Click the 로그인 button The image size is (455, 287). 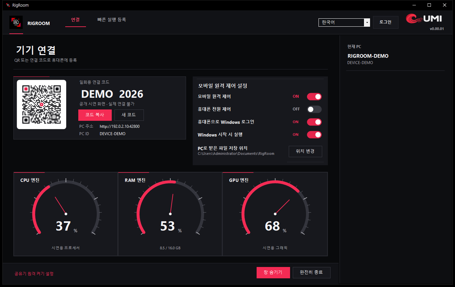click(385, 22)
